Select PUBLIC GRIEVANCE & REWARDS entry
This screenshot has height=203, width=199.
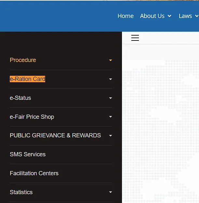pos(55,135)
